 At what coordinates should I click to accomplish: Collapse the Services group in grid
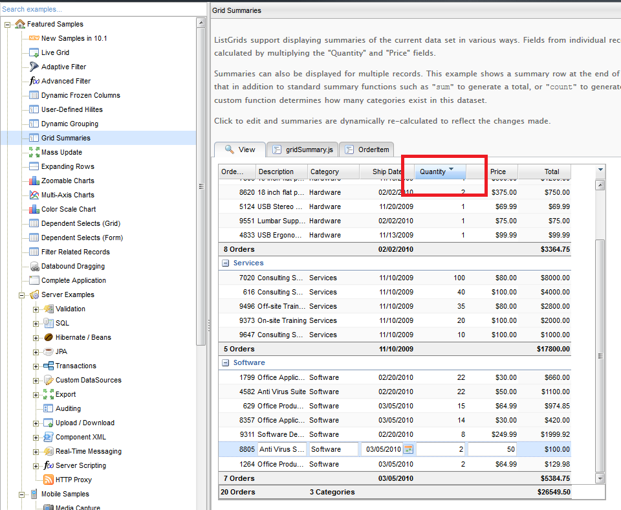pos(226,263)
